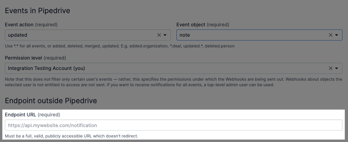Select the "updated" value in Event action
348x142 pixels.
tap(18, 35)
